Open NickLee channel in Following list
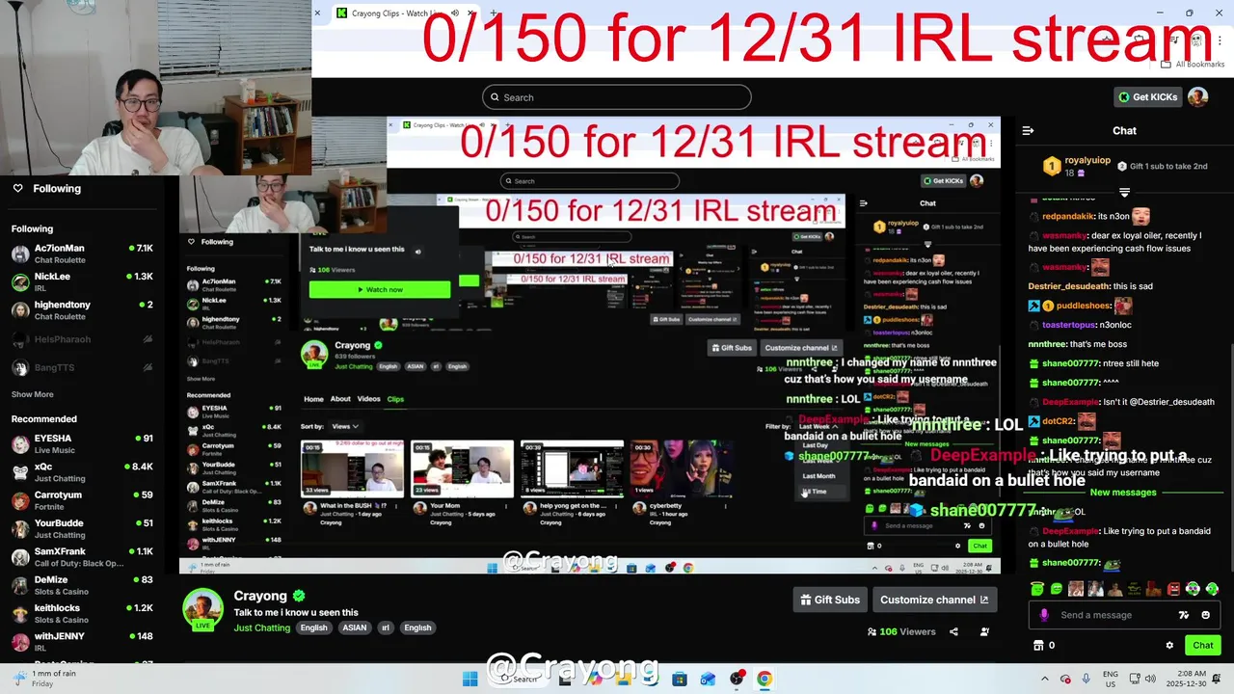 point(82,281)
